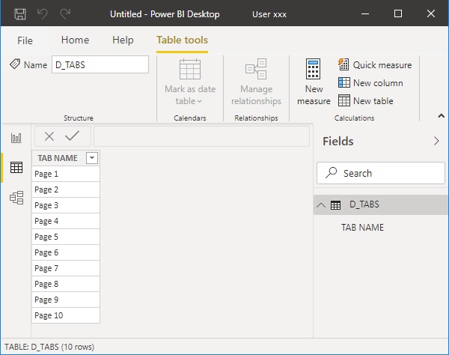Viewport: 449px width, 355px height.
Task: Click the User xxx account label
Action: (269, 14)
